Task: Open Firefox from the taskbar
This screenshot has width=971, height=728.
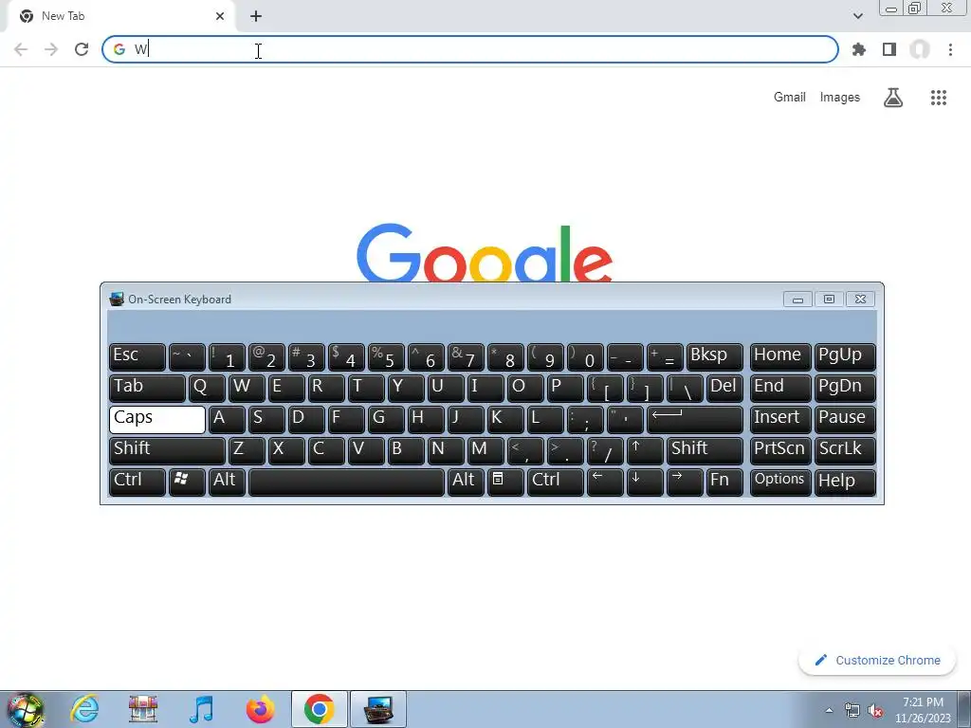Action: pos(260,709)
